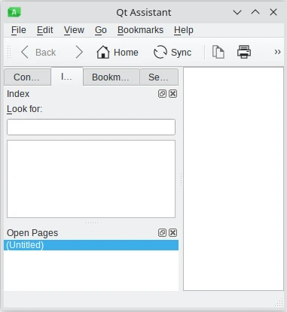The width and height of the screenshot is (287, 312).
Task: Open the Go menu
Action: [101, 30]
